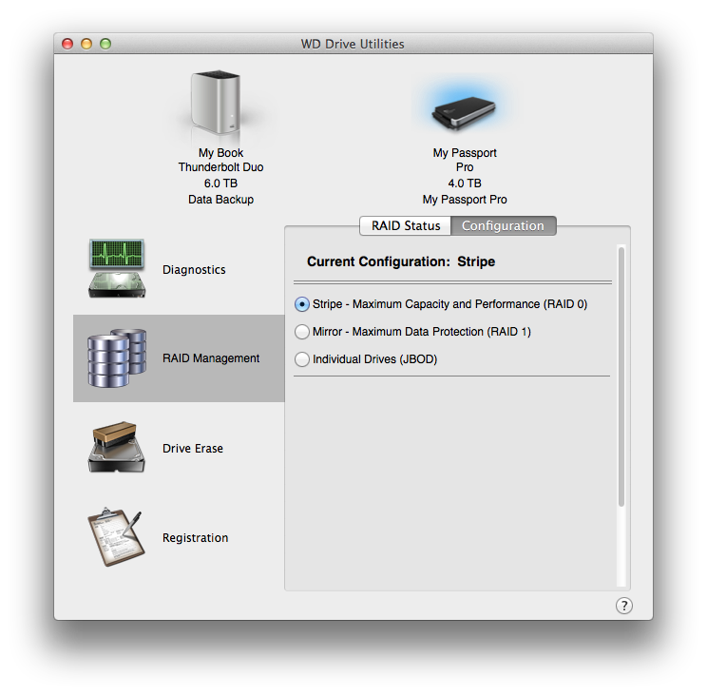Select the My Book Thunderbolt Duo drive icon
The width and height of the screenshot is (707, 695).
click(x=216, y=103)
